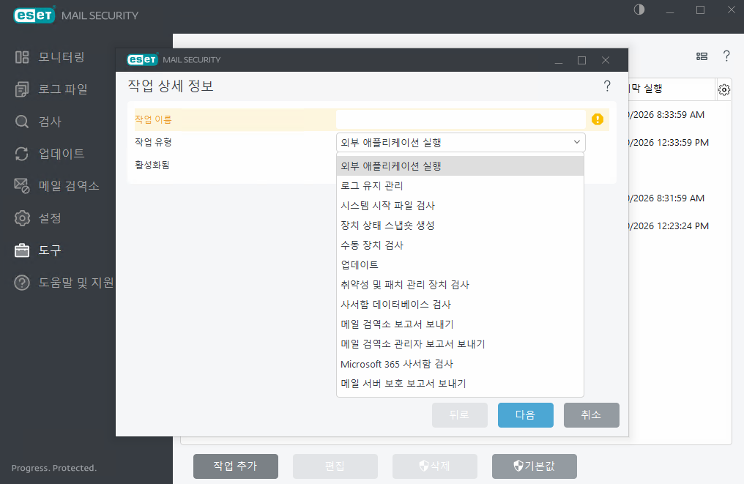The height and width of the screenshot is (484, 744).
Task: Maximize the 작업 상세 정보 dialog window
Action: click(x=581, y=60)
